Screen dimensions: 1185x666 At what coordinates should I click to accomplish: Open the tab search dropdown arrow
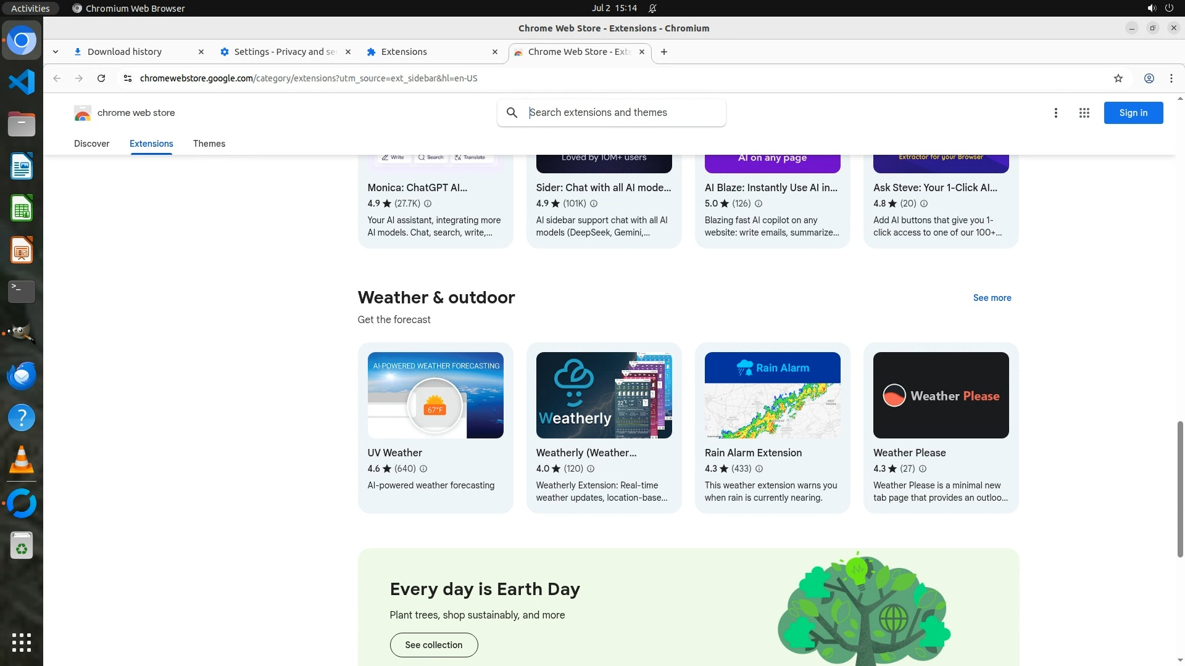[x=56, y=52]
